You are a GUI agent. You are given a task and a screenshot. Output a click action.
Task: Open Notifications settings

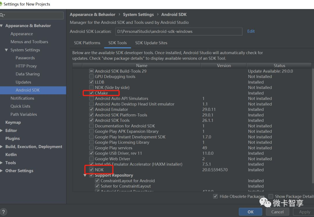pyautogui.click(x=22, y=98)
